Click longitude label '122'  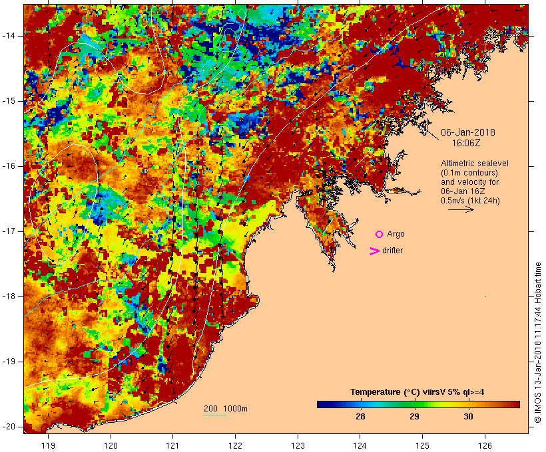(236, 446)
